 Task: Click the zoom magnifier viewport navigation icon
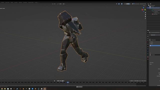(145, 13)
